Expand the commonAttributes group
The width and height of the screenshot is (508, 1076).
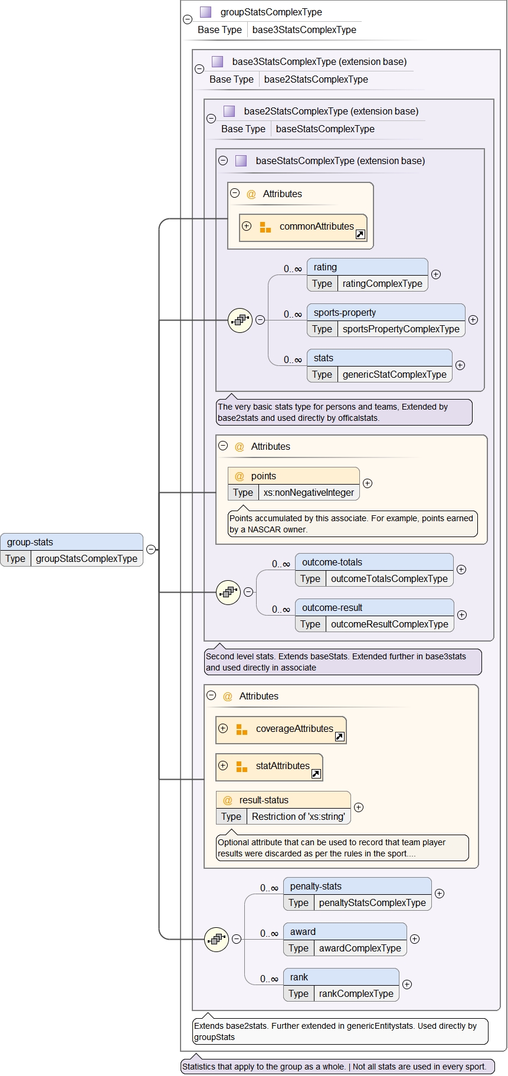coord(247,226)
